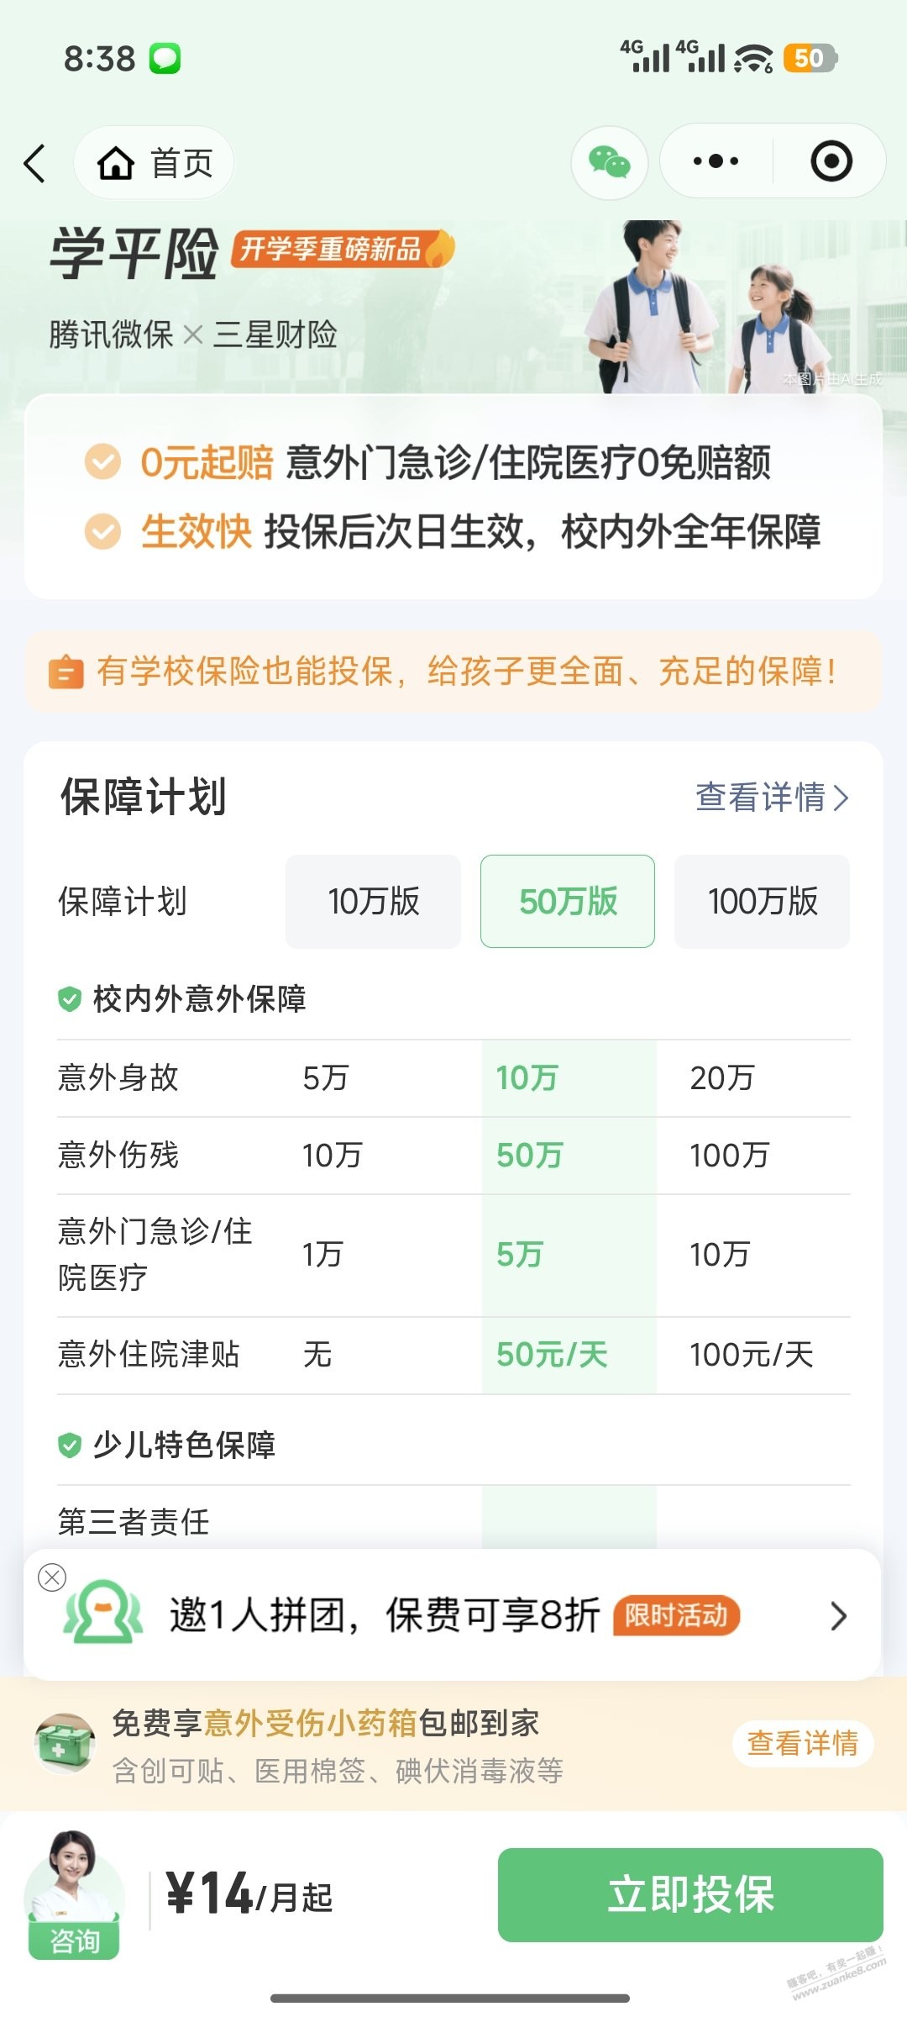907x2017 pixels.
Task: Tap the 开学季重磅新品 badge
Action: click(343, 249)
